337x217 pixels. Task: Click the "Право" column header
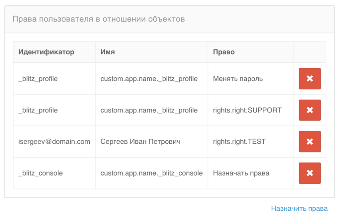coord(224,52)
